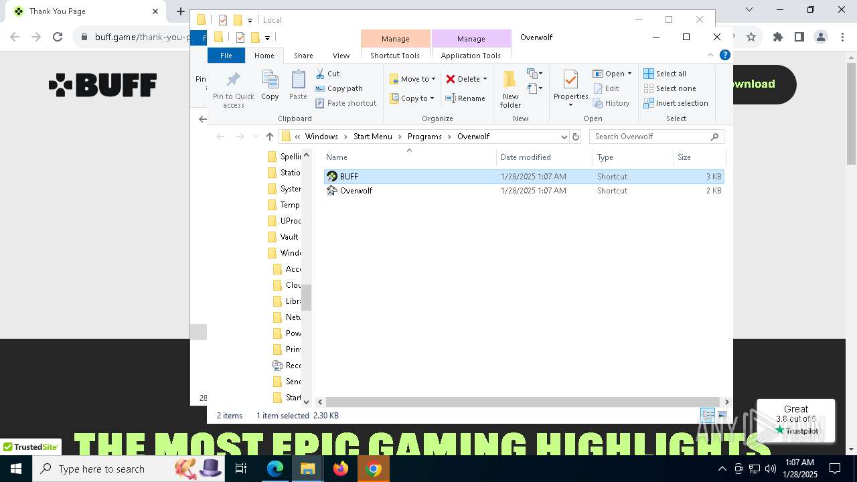Collapse the ribbon with chevron

710,56
